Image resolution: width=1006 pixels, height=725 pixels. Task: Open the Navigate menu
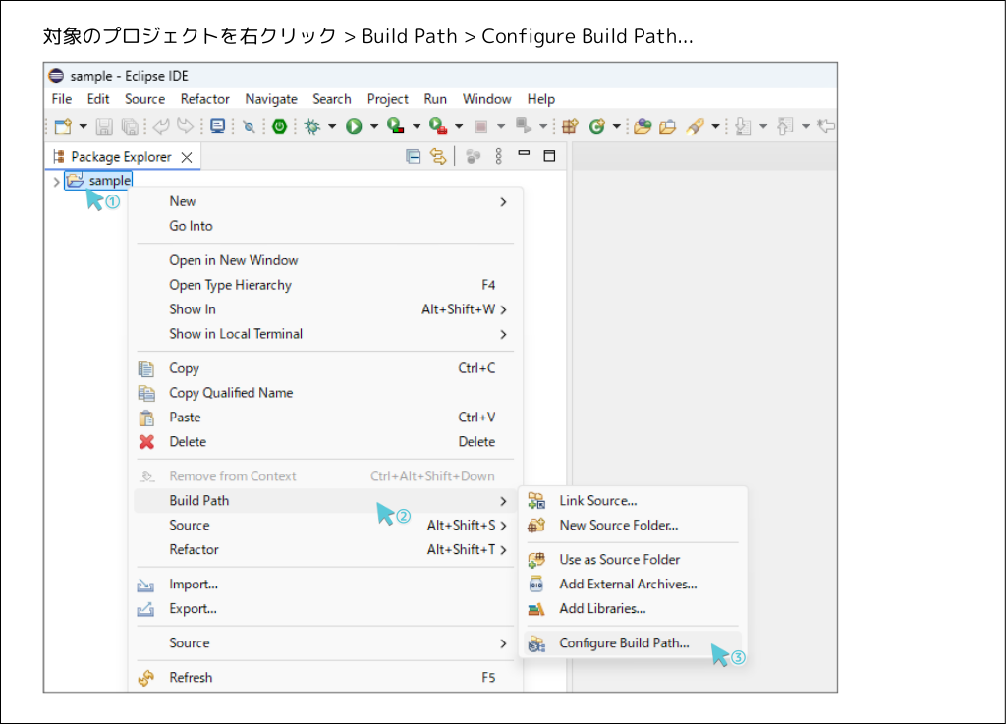271,99
